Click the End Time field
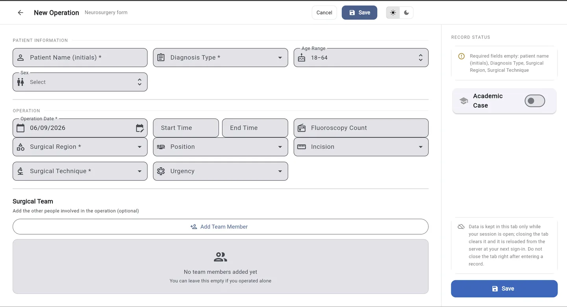The height and width of the screenshot is (307, 567). 255,128
